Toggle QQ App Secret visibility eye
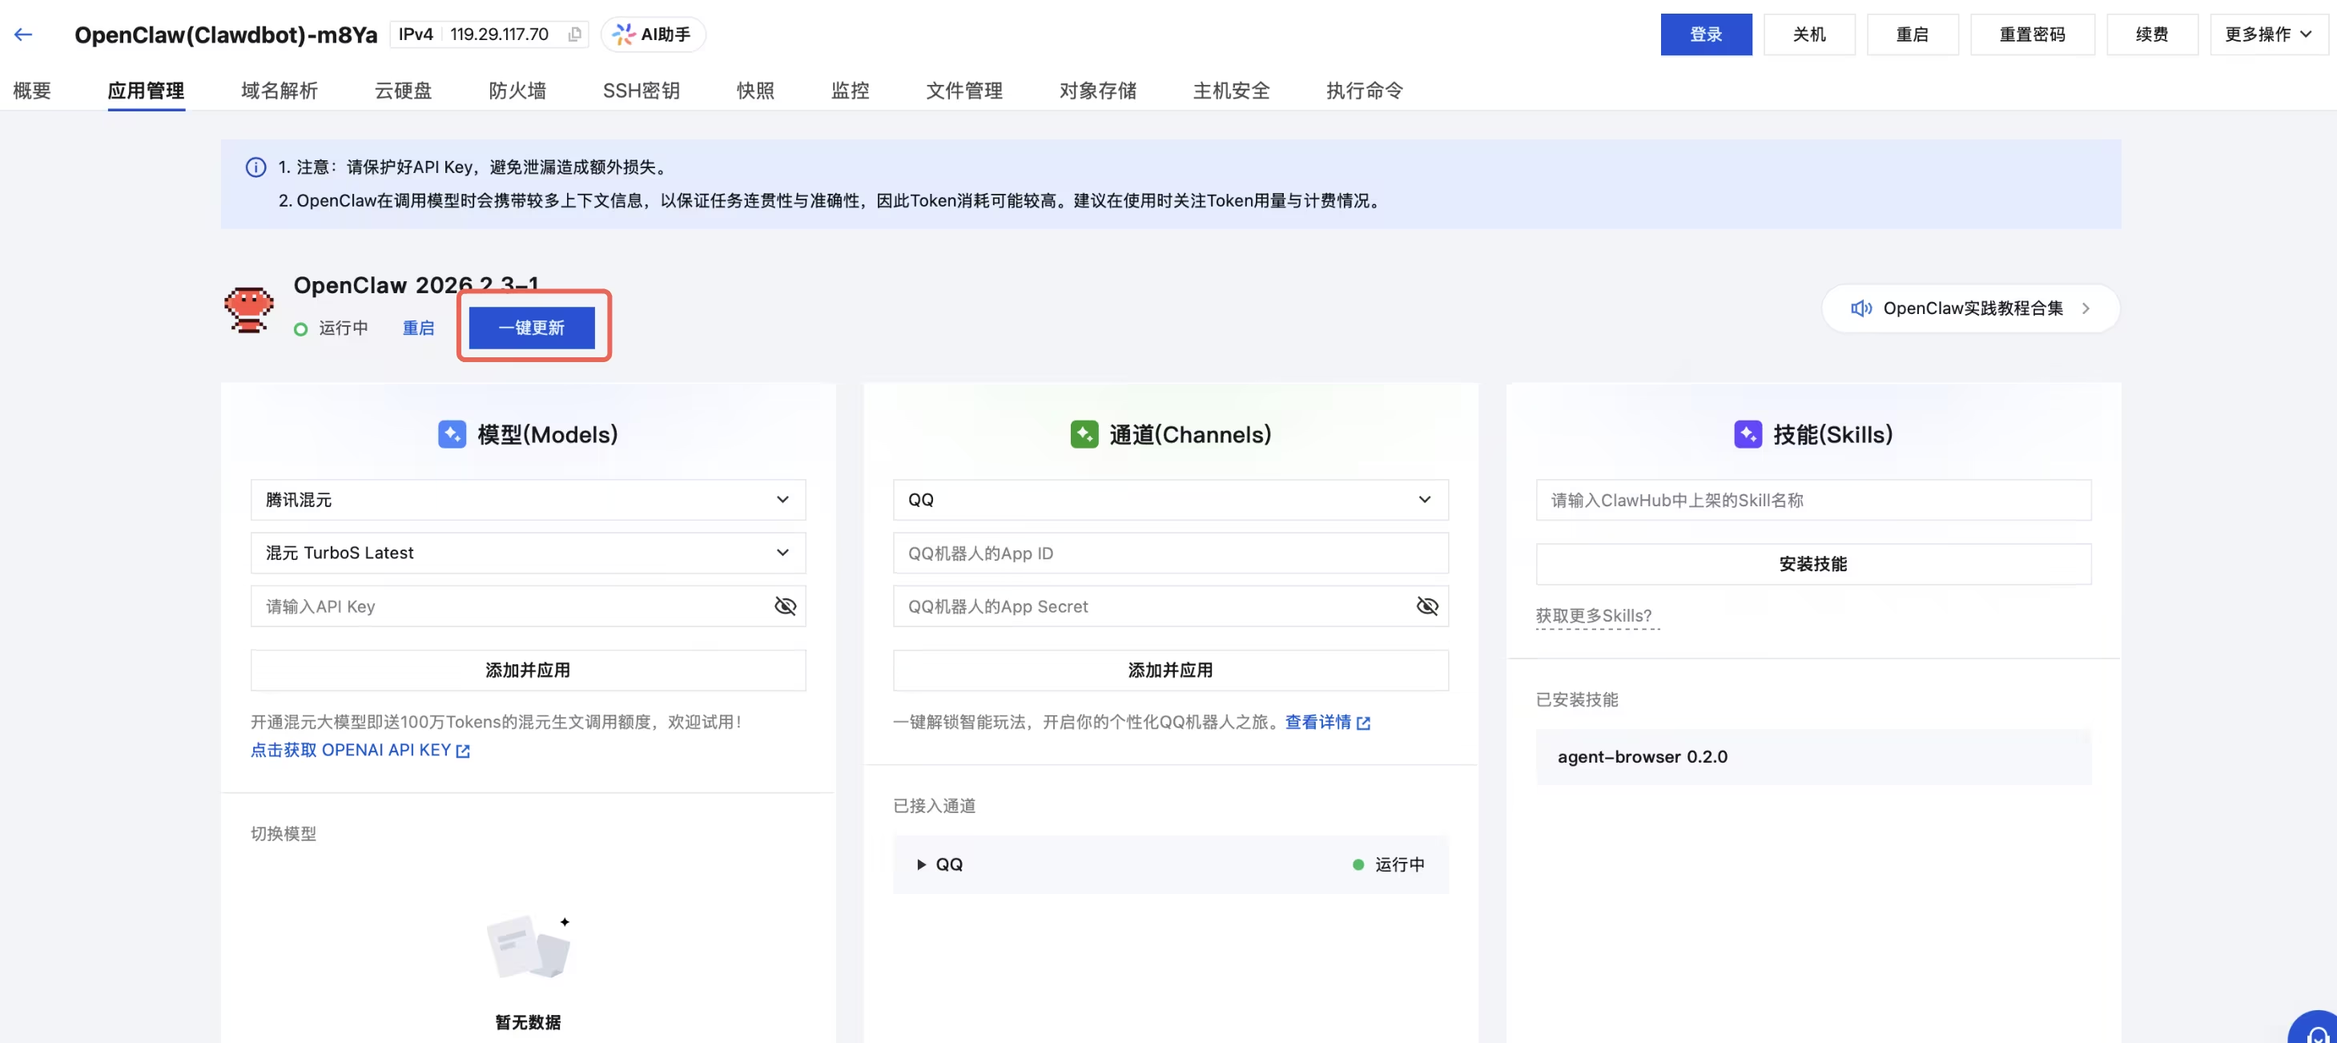 [1427, 606]
